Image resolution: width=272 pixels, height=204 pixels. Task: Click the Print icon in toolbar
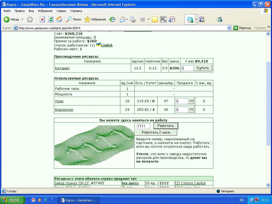(133, 19)
